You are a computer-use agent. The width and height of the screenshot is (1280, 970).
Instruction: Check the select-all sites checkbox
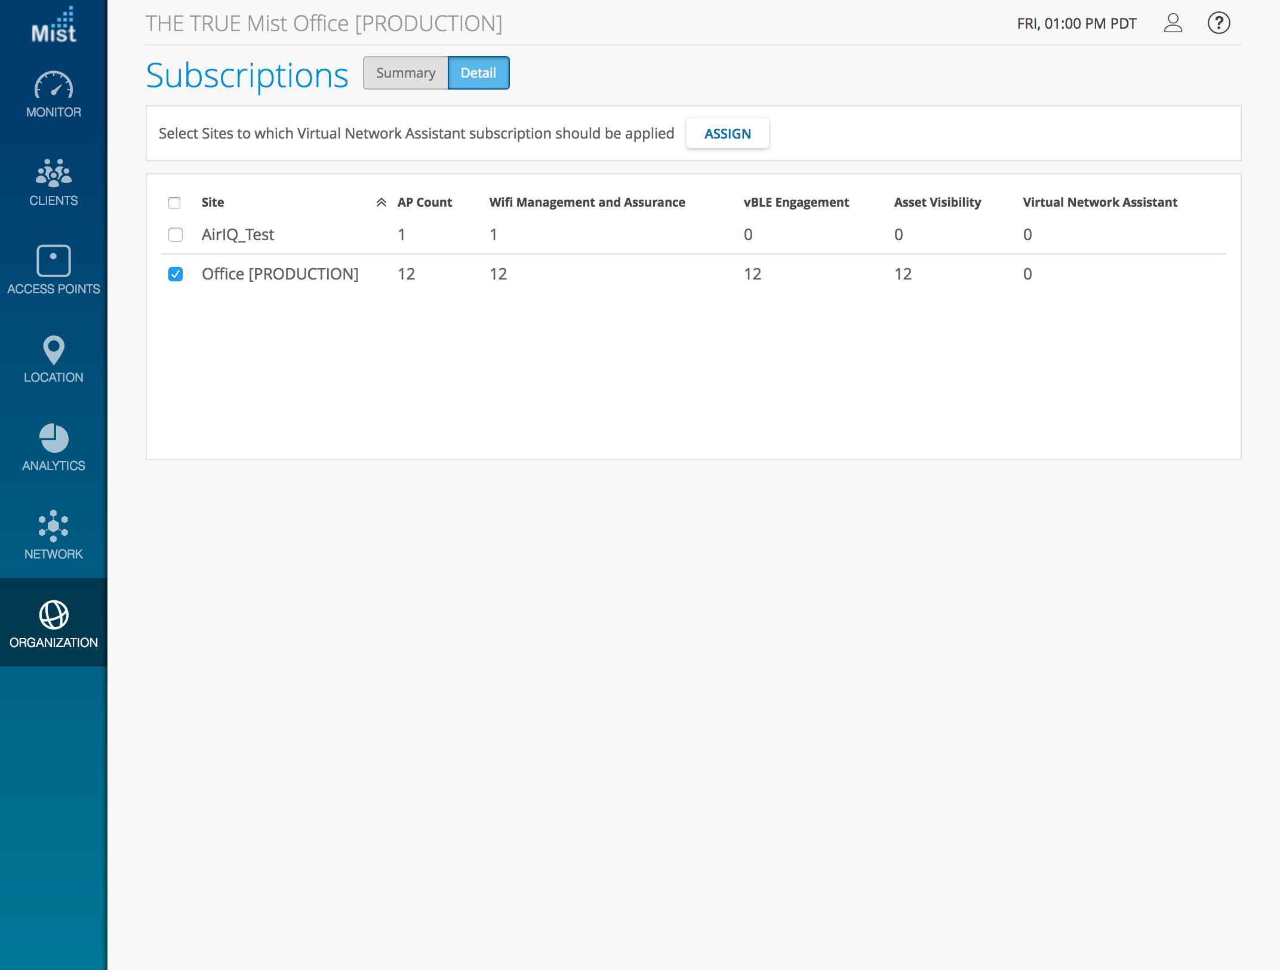pyautogui.click(x=174, y=203)
